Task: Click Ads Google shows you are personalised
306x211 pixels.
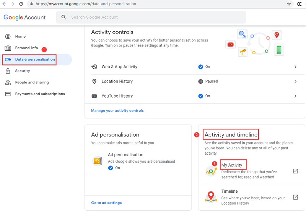Action: coord(142,161)
